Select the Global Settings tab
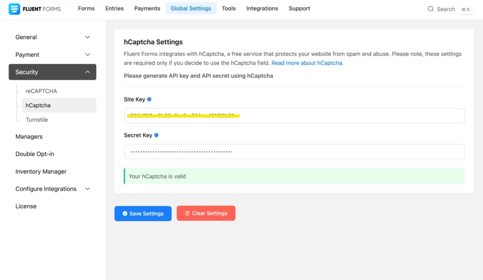Viewport: 483px width, 280px height. tap(191, 8)
